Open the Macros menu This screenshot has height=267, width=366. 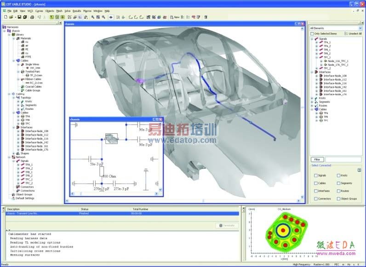tap(87, 11)
